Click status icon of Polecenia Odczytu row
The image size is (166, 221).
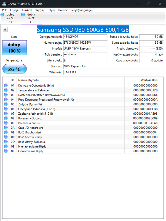6,118
